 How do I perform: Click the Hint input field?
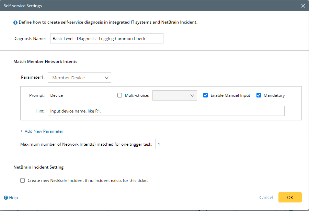click(x=166, y=111)
